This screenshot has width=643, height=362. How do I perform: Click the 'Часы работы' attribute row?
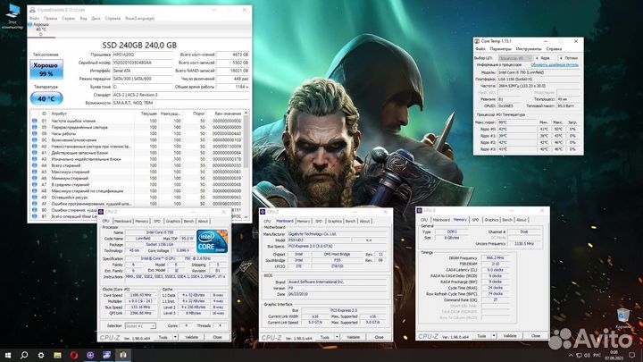[137, 134]
